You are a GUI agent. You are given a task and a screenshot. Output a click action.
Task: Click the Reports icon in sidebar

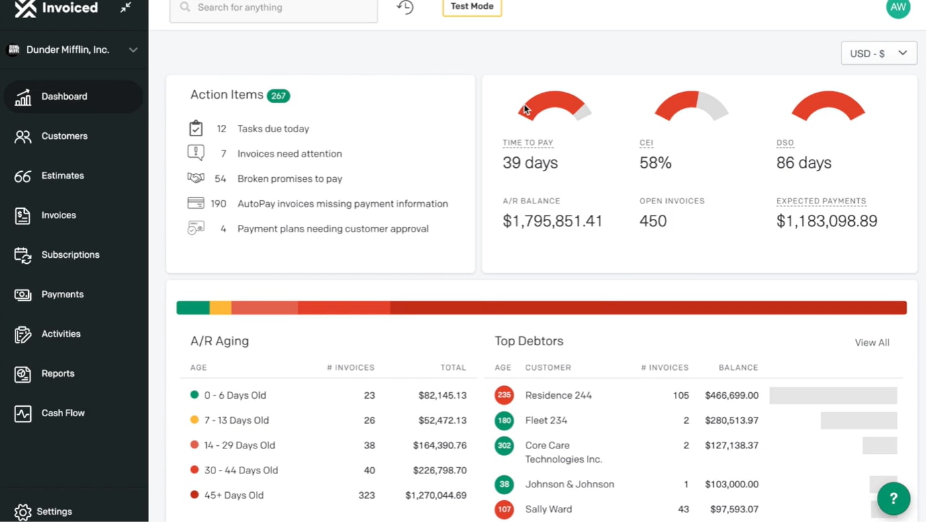[23, 374]
